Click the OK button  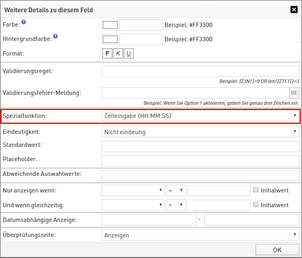tap(277, 250)
